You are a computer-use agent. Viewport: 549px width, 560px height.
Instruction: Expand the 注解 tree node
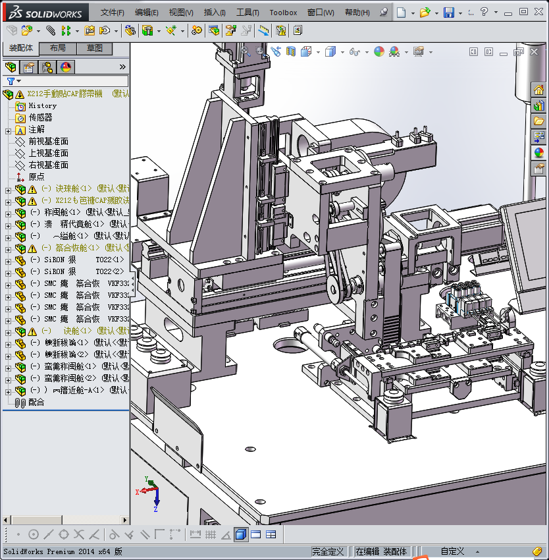8,130
